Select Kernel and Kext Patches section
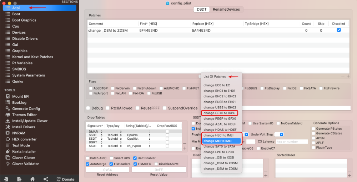 tap(32, 57)
